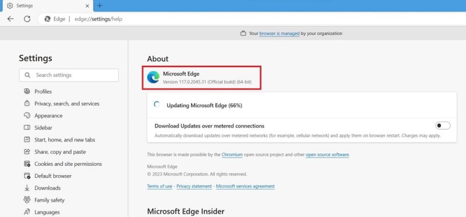This screenshot has width=466, height=217.
Task: Open Start, home, and new tabs
Action: pyautogui.click(x=65, y=140)
